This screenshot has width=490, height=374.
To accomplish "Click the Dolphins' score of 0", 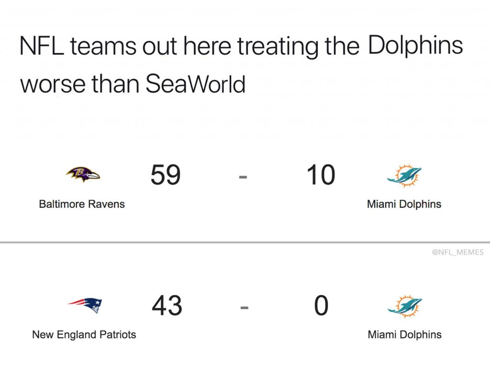I will click(321, 306).
